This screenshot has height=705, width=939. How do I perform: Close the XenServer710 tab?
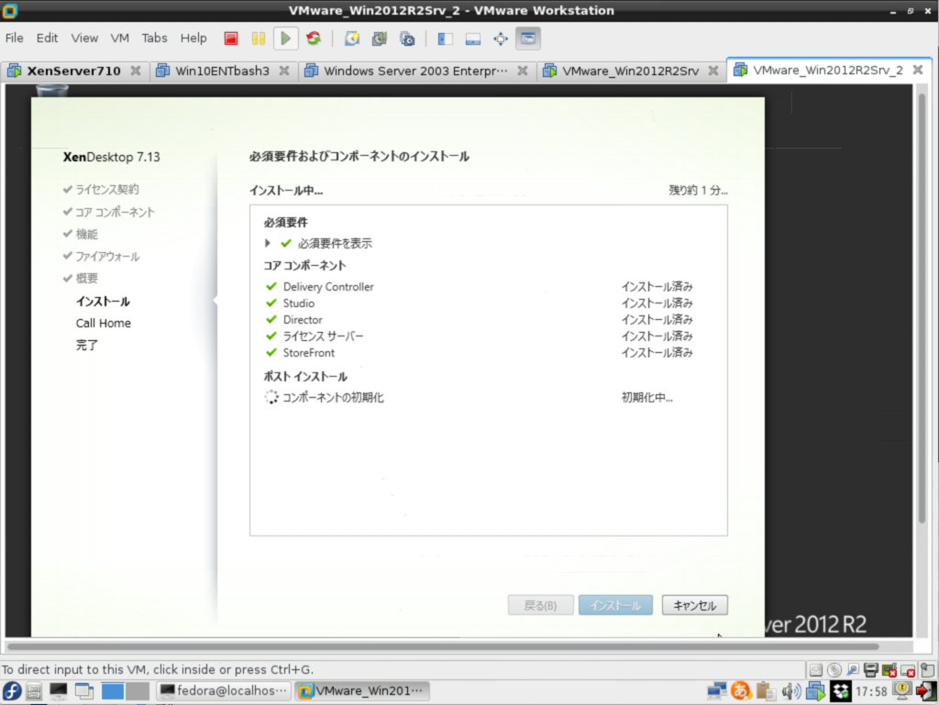click(136, 71)
